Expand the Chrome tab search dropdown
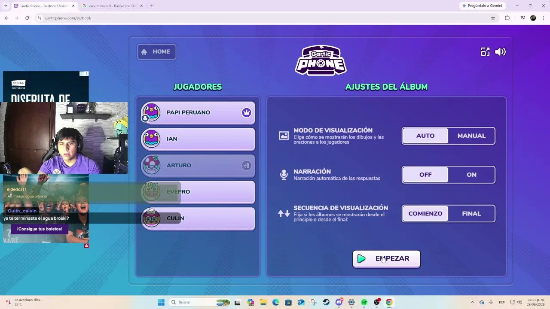The image size is (550, 309). click(6, 6)
